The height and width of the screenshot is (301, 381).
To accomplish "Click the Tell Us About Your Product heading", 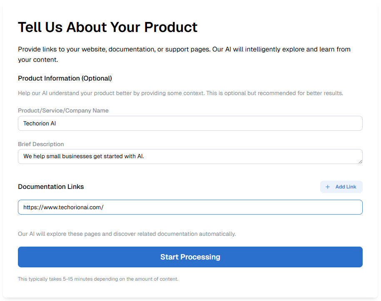I will [107, 27].
